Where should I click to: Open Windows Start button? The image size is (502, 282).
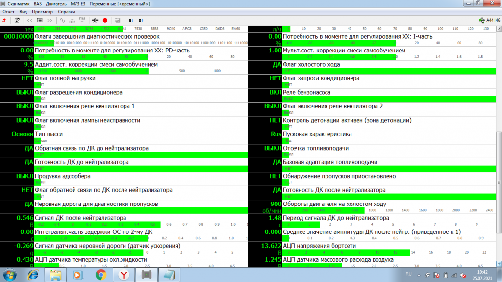point(10,275)
